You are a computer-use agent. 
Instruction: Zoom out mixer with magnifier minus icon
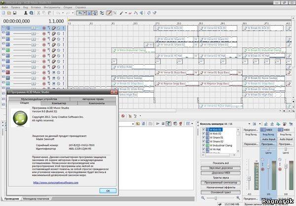[x=203, y=198]
